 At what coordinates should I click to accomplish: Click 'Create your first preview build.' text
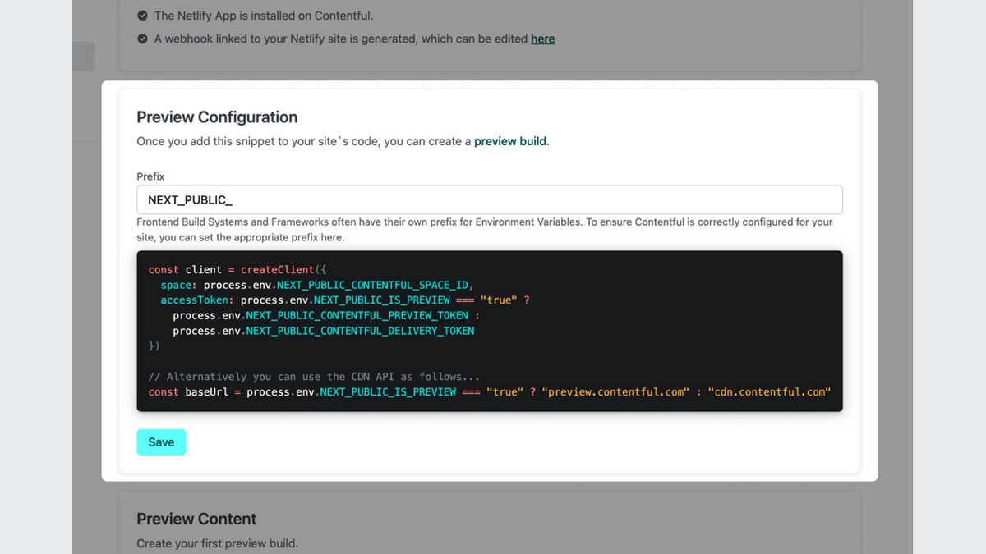(217, 543)
